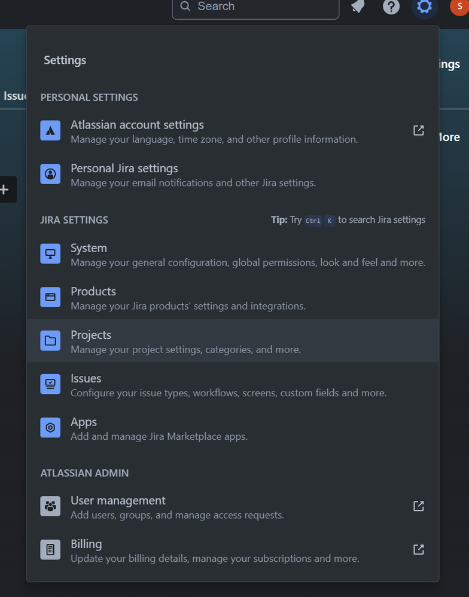Open external link icon for Billing
Image resolution: width=469 pixels, height=597 pixels.
pyautogui.click(x=418, y=549)
